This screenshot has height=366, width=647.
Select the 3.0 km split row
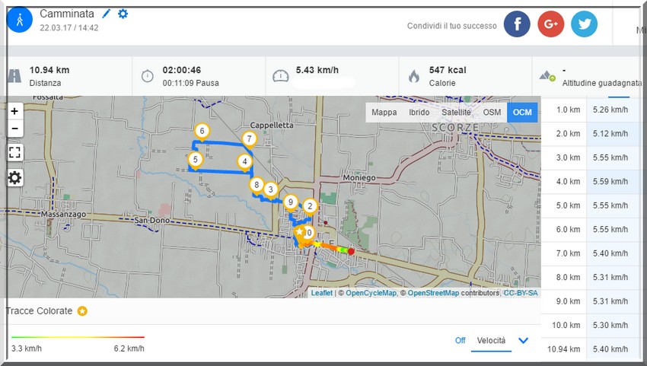591,158
